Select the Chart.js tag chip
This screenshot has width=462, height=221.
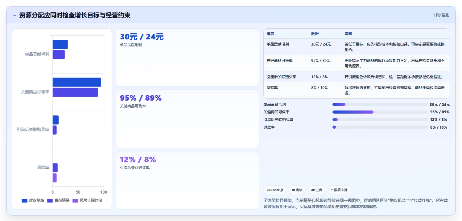275,190
